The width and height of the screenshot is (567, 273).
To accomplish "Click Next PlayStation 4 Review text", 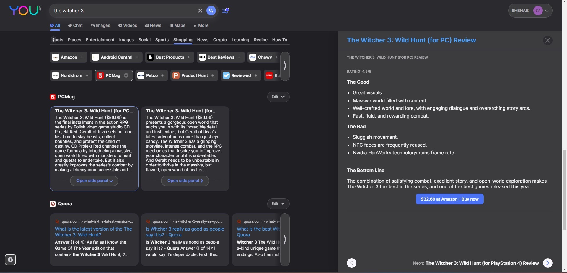I will 476,263.
